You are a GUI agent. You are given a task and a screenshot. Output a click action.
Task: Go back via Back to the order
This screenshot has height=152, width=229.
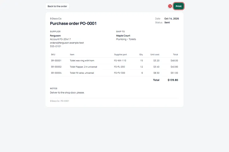(57, 6)
